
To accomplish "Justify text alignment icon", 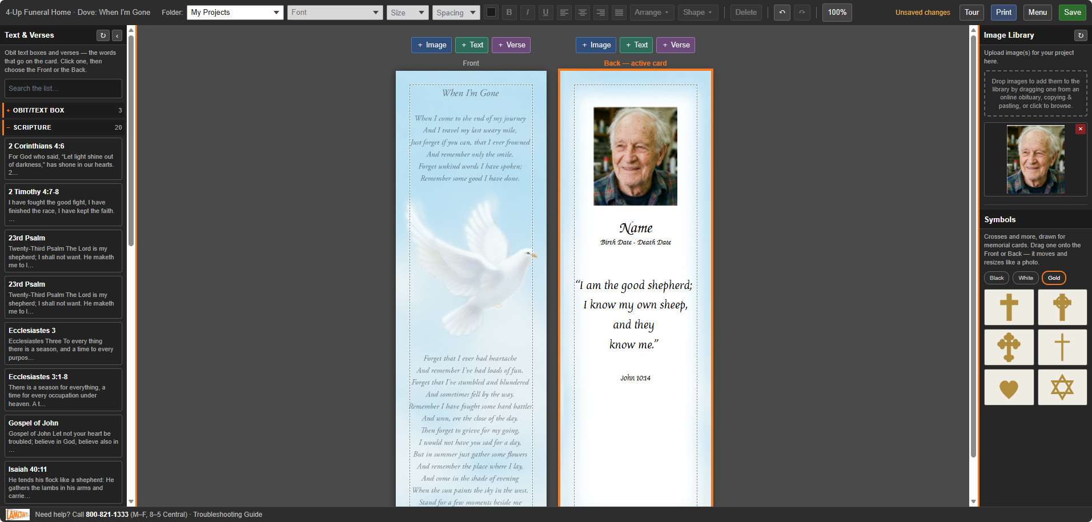I will coord(619,12).
